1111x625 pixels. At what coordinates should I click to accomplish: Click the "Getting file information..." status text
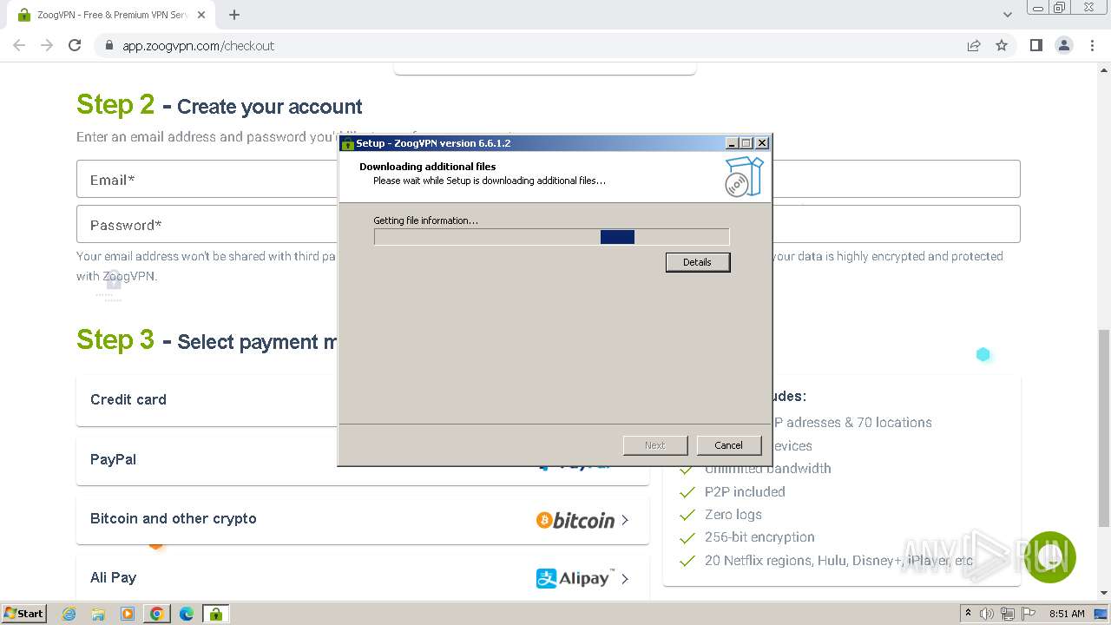click(x=425, y=220)
